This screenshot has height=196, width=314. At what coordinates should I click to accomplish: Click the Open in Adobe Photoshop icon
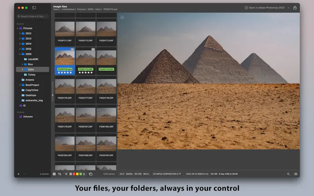[246, 7]
